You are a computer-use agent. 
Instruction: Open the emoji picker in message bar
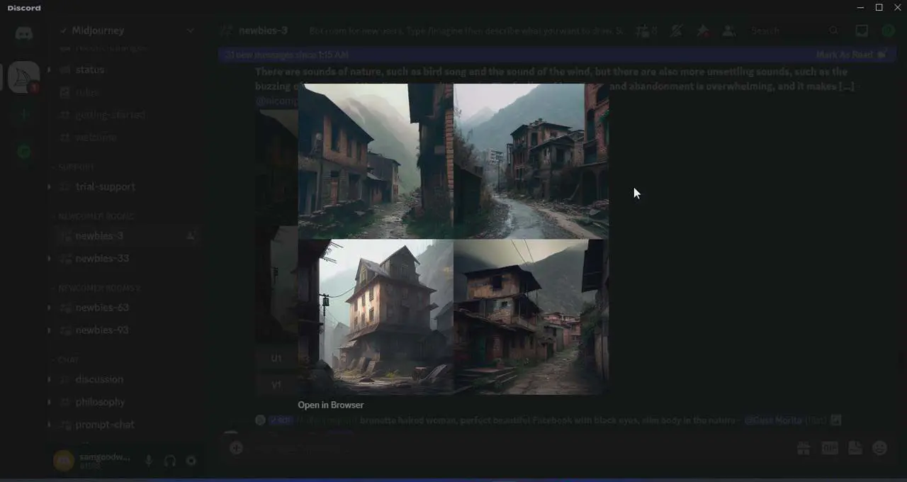click(x=880, y=448)
